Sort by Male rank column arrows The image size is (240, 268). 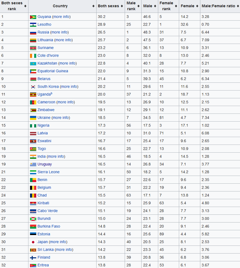138,6
